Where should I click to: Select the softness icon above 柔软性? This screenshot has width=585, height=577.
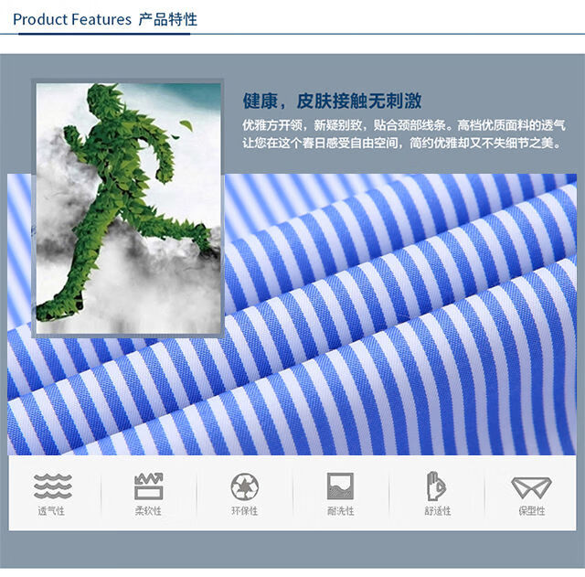pos(148,486)
